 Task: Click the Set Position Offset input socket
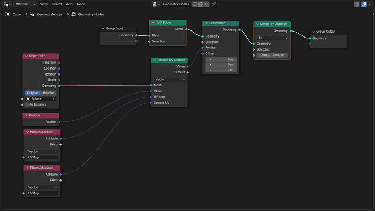coord(202,54)
